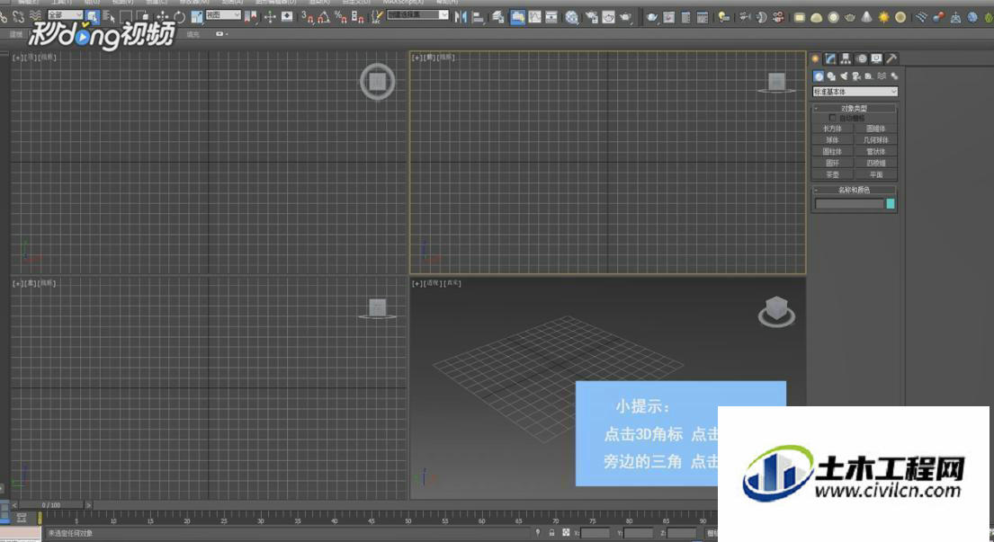The height and width of the screenshot is (542, 994).
Task: Click Select and Manipulate icon
Action: (270, 17)
